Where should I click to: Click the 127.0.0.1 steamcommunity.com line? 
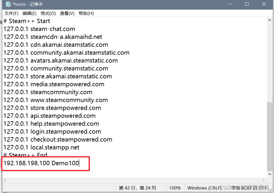click(48, 92)
